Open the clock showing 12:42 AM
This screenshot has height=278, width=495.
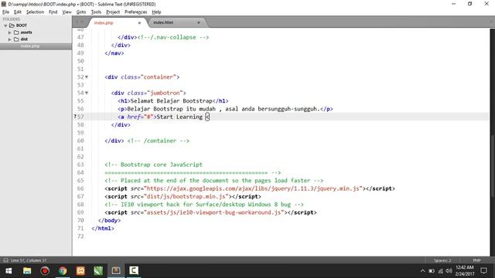(x=464, y=271)
